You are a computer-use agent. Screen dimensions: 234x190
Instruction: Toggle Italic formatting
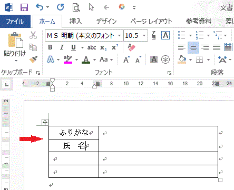coord(62,47)
